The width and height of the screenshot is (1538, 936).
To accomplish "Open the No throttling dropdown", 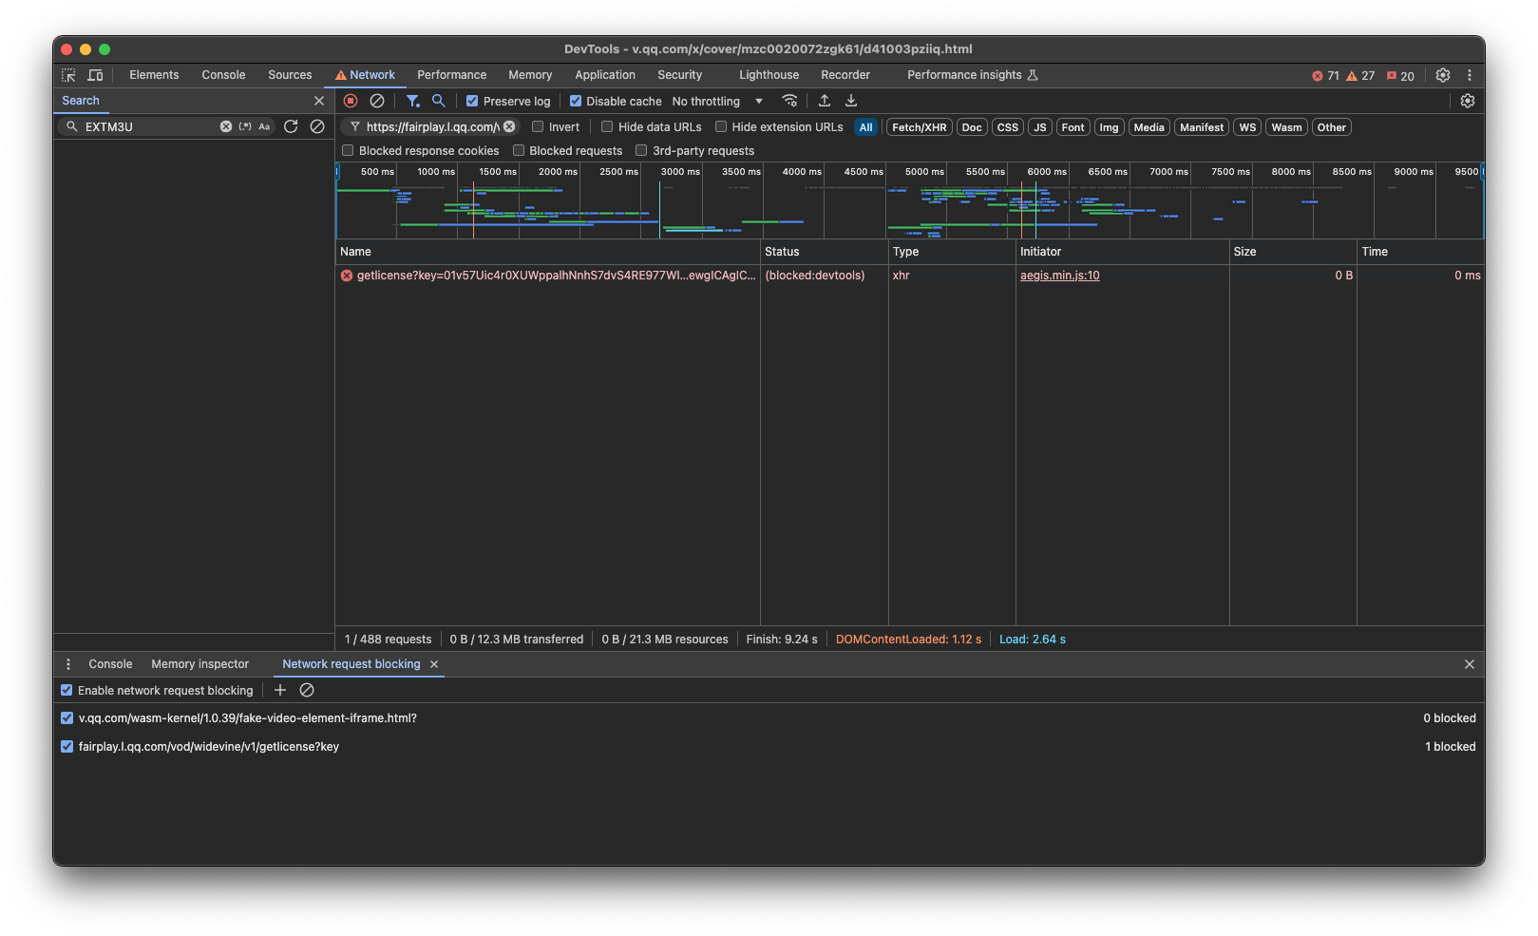I will click(x=717, y=101).
